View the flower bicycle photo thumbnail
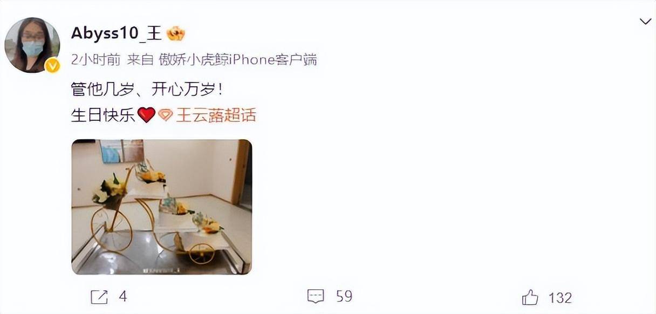The height and width of the screenshot is (314, 656). tap(162, 207)
